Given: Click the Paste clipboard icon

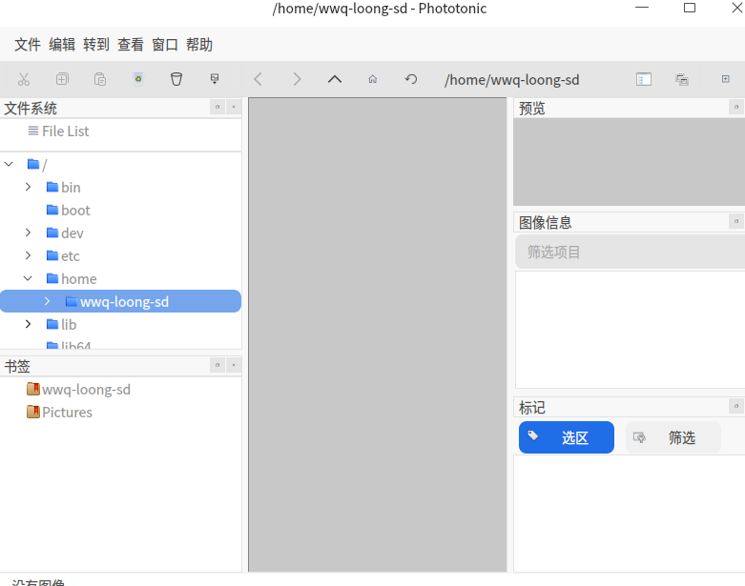Looking at the screenshot, I should (100, 79).
